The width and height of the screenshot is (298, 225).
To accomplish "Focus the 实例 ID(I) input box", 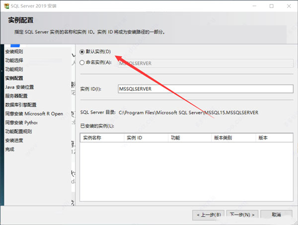I will coord(206,89).
